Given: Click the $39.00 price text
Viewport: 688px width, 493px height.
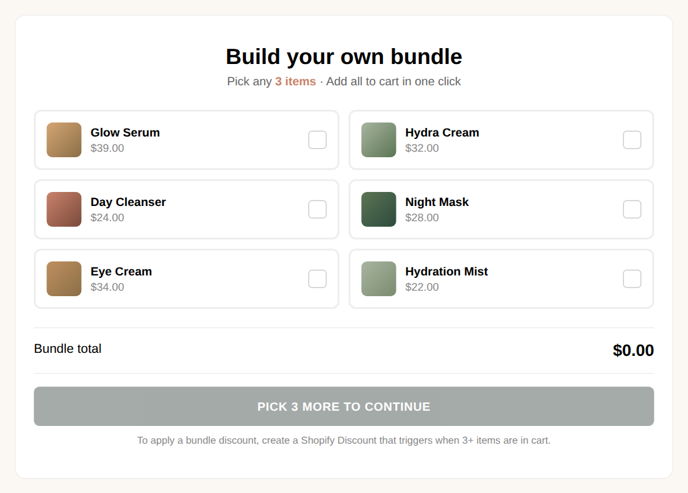Looking at the screenshot, I should click(107, 148).
